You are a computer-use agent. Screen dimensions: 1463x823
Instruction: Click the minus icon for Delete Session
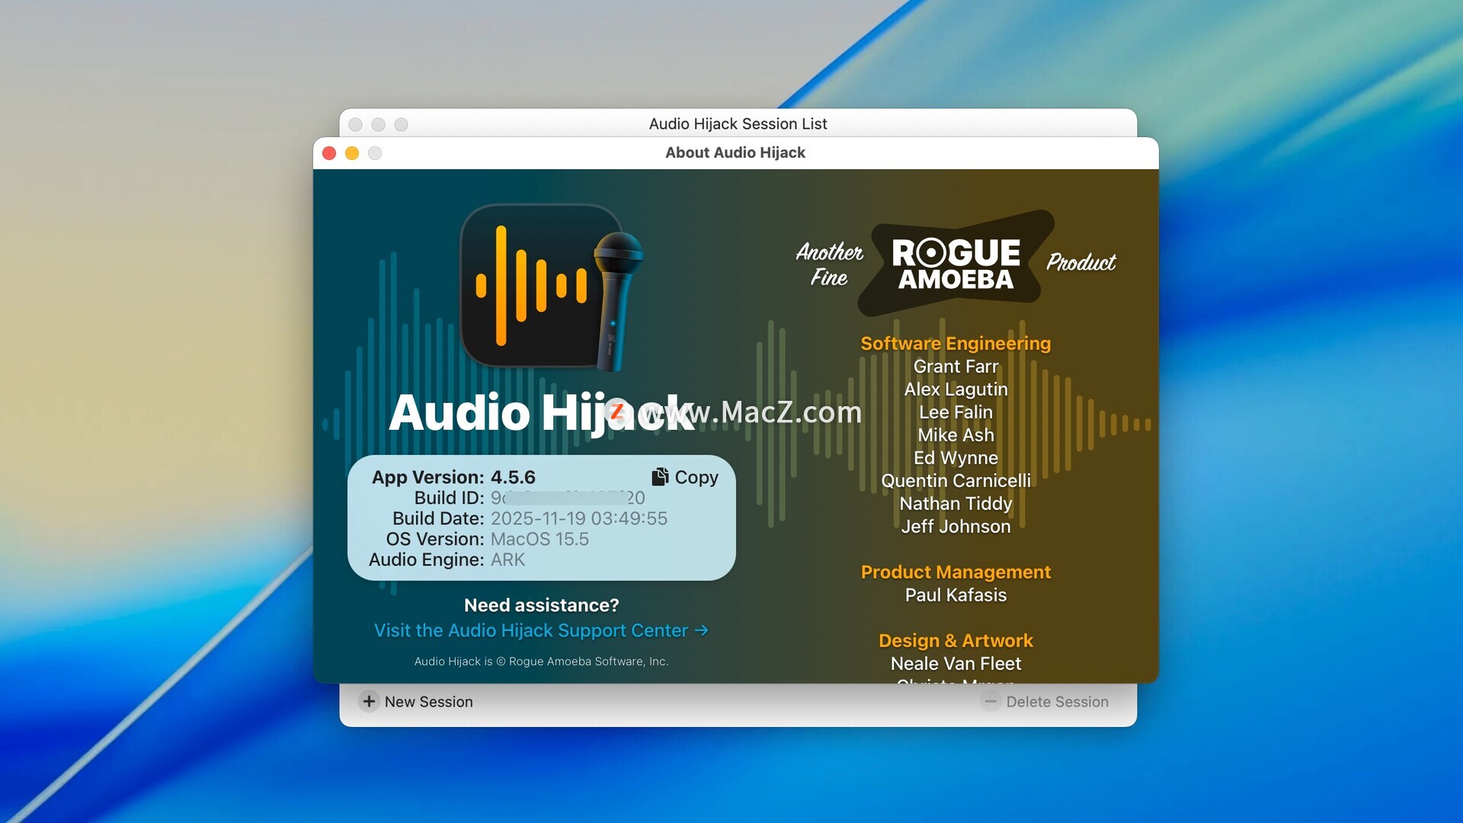991,701
